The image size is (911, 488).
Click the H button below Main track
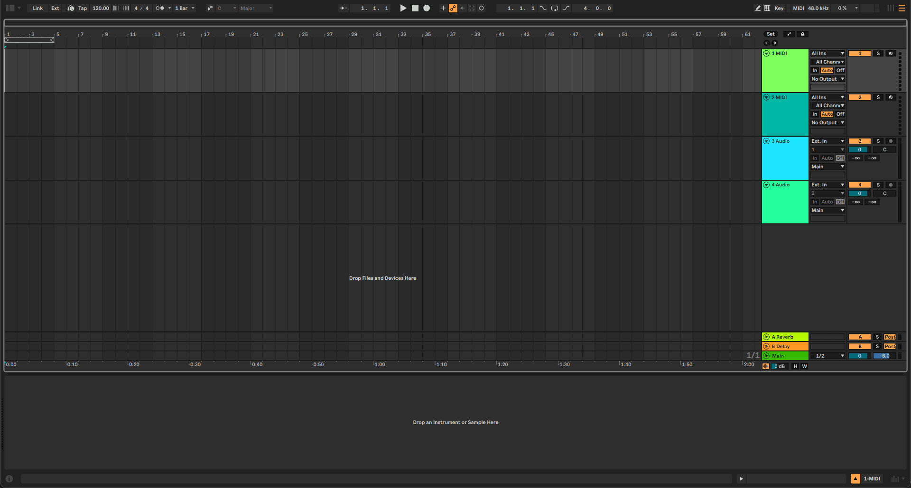[796, 366]
